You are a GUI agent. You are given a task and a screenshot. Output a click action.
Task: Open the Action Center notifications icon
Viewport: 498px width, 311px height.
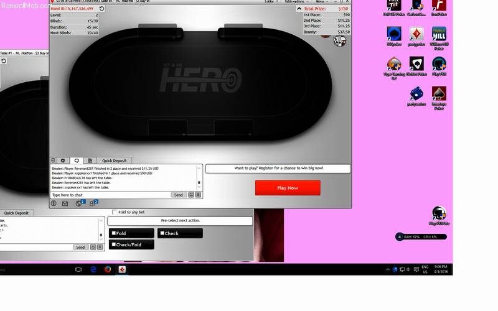coord(416,270)
